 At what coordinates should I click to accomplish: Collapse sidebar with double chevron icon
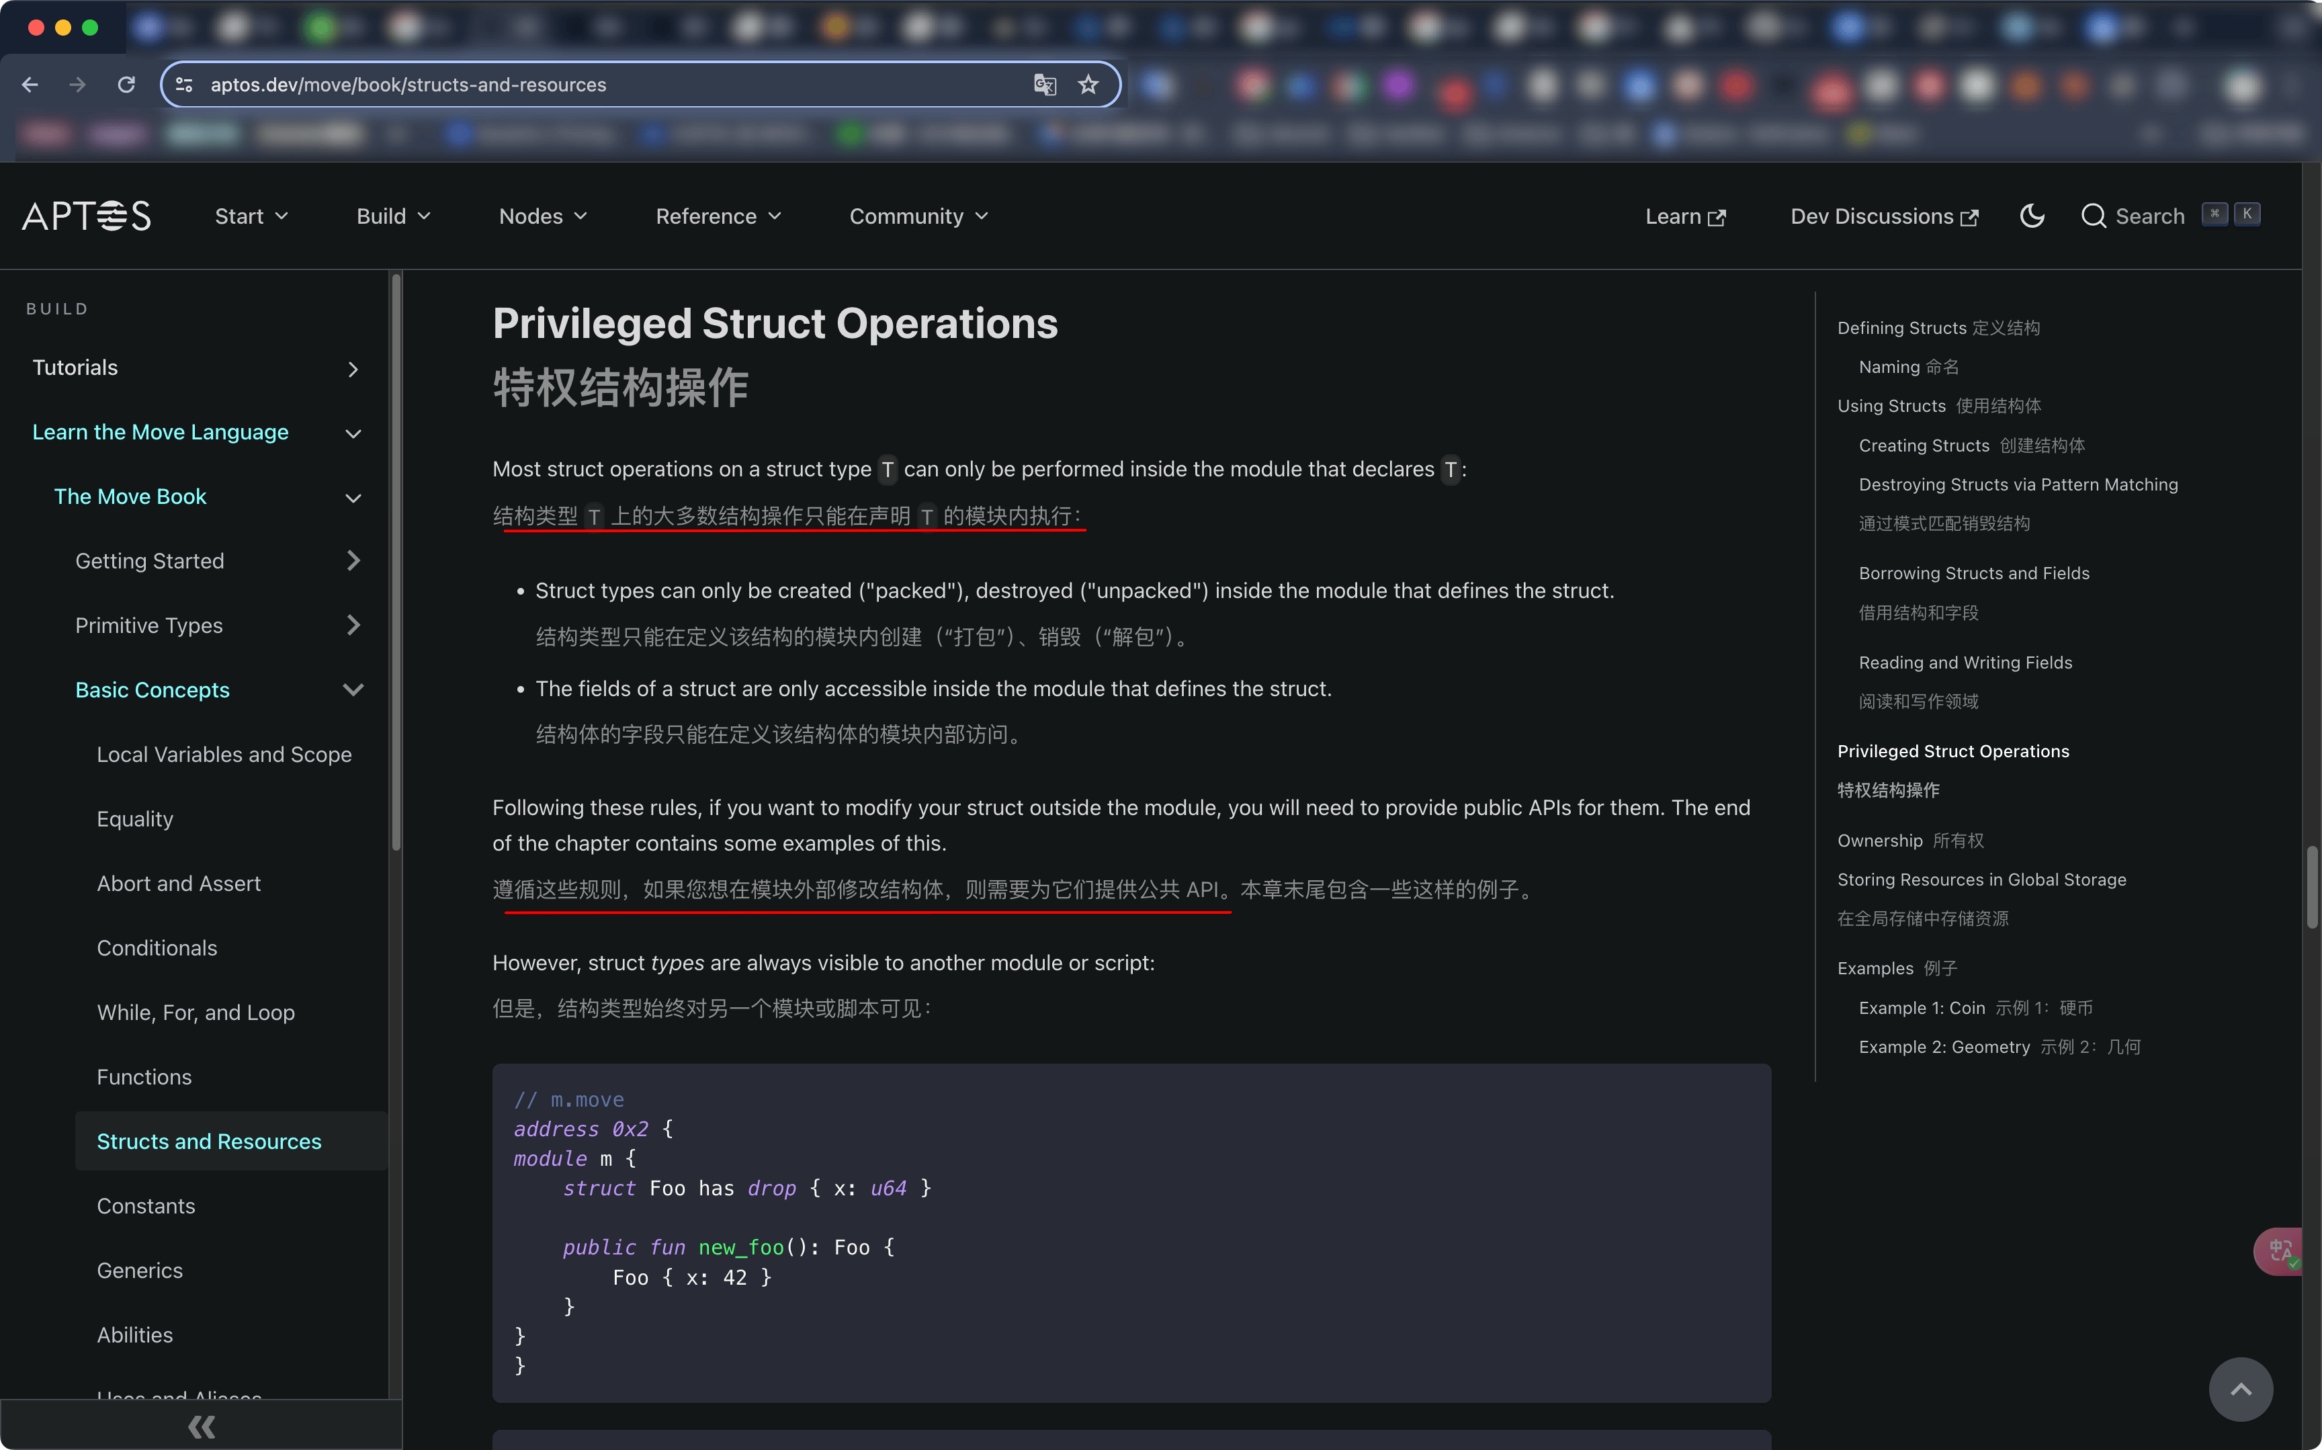[202, 1427]
